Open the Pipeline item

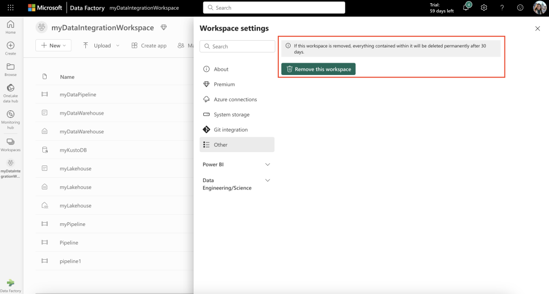(69, 243)
